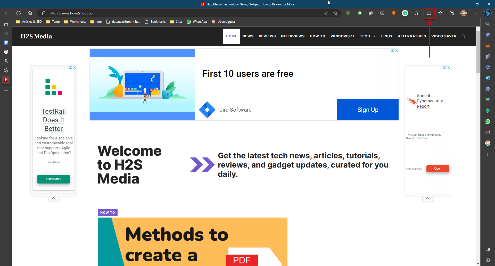Open Settings and more menu
The height and width of the screenshot is (266, 495).
[x=475, y=13]
